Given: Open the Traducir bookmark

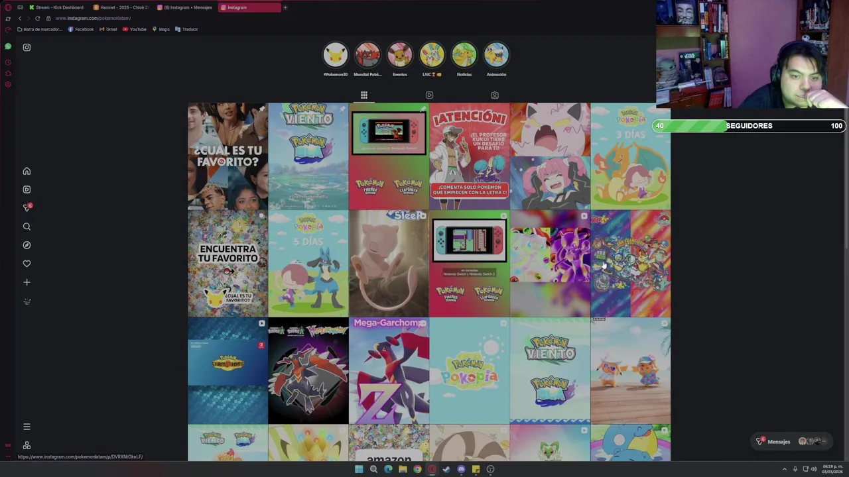Looking at the screenshot, I should click(x=186, y=29).
